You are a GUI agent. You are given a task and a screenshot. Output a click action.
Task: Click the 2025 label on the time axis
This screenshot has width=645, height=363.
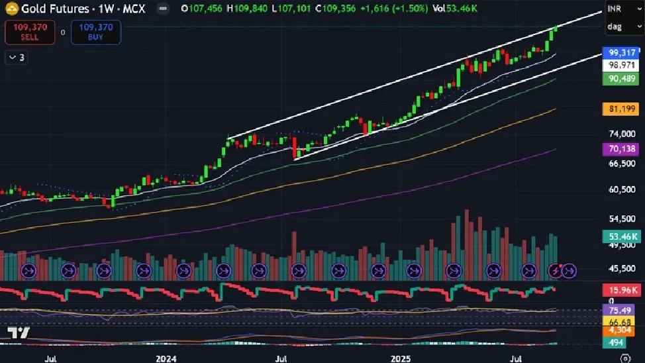click(401, 358)
